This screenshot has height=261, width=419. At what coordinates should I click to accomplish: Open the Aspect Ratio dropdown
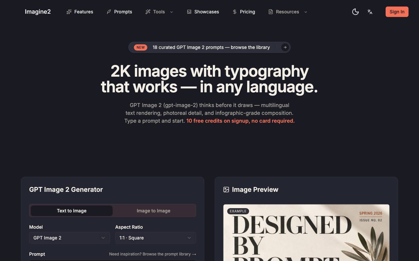[155, 238]
